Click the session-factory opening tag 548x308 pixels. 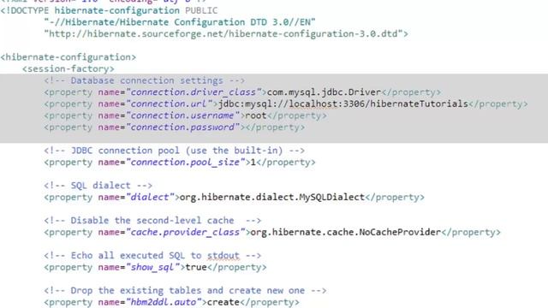click(68, 68)
